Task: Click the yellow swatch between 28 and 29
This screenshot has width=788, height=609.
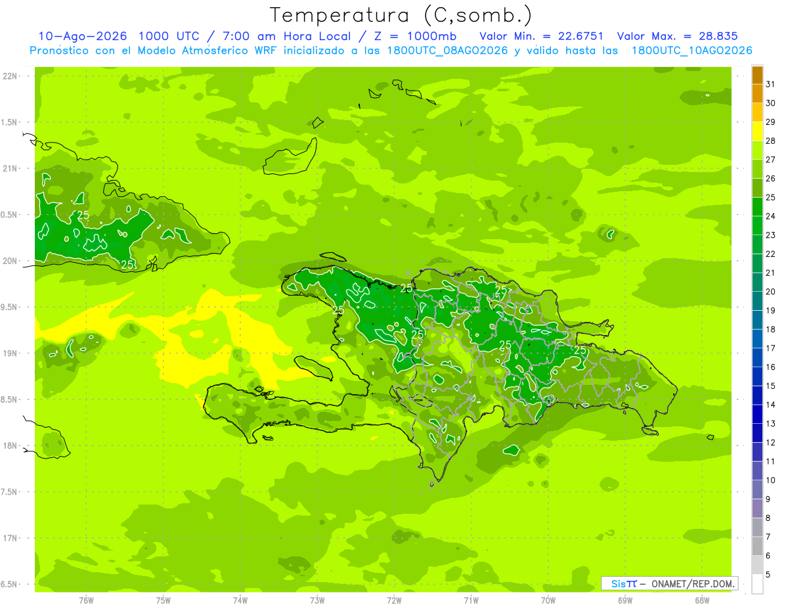Action: 757,131
